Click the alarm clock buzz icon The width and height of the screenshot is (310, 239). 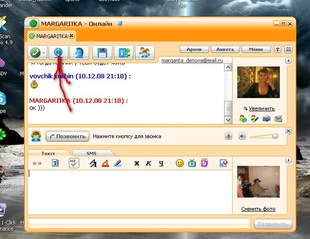pyautogui.click(x=204, y=163)
